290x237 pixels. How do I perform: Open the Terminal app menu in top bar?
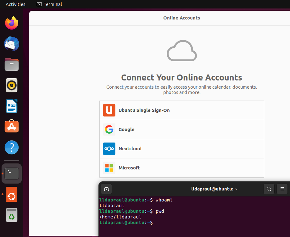[x=49, y=4]
